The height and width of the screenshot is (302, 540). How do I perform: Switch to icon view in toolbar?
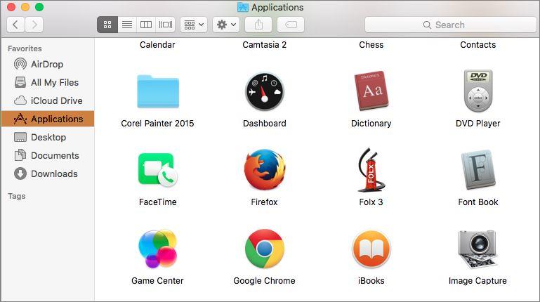tap(107, 25)
